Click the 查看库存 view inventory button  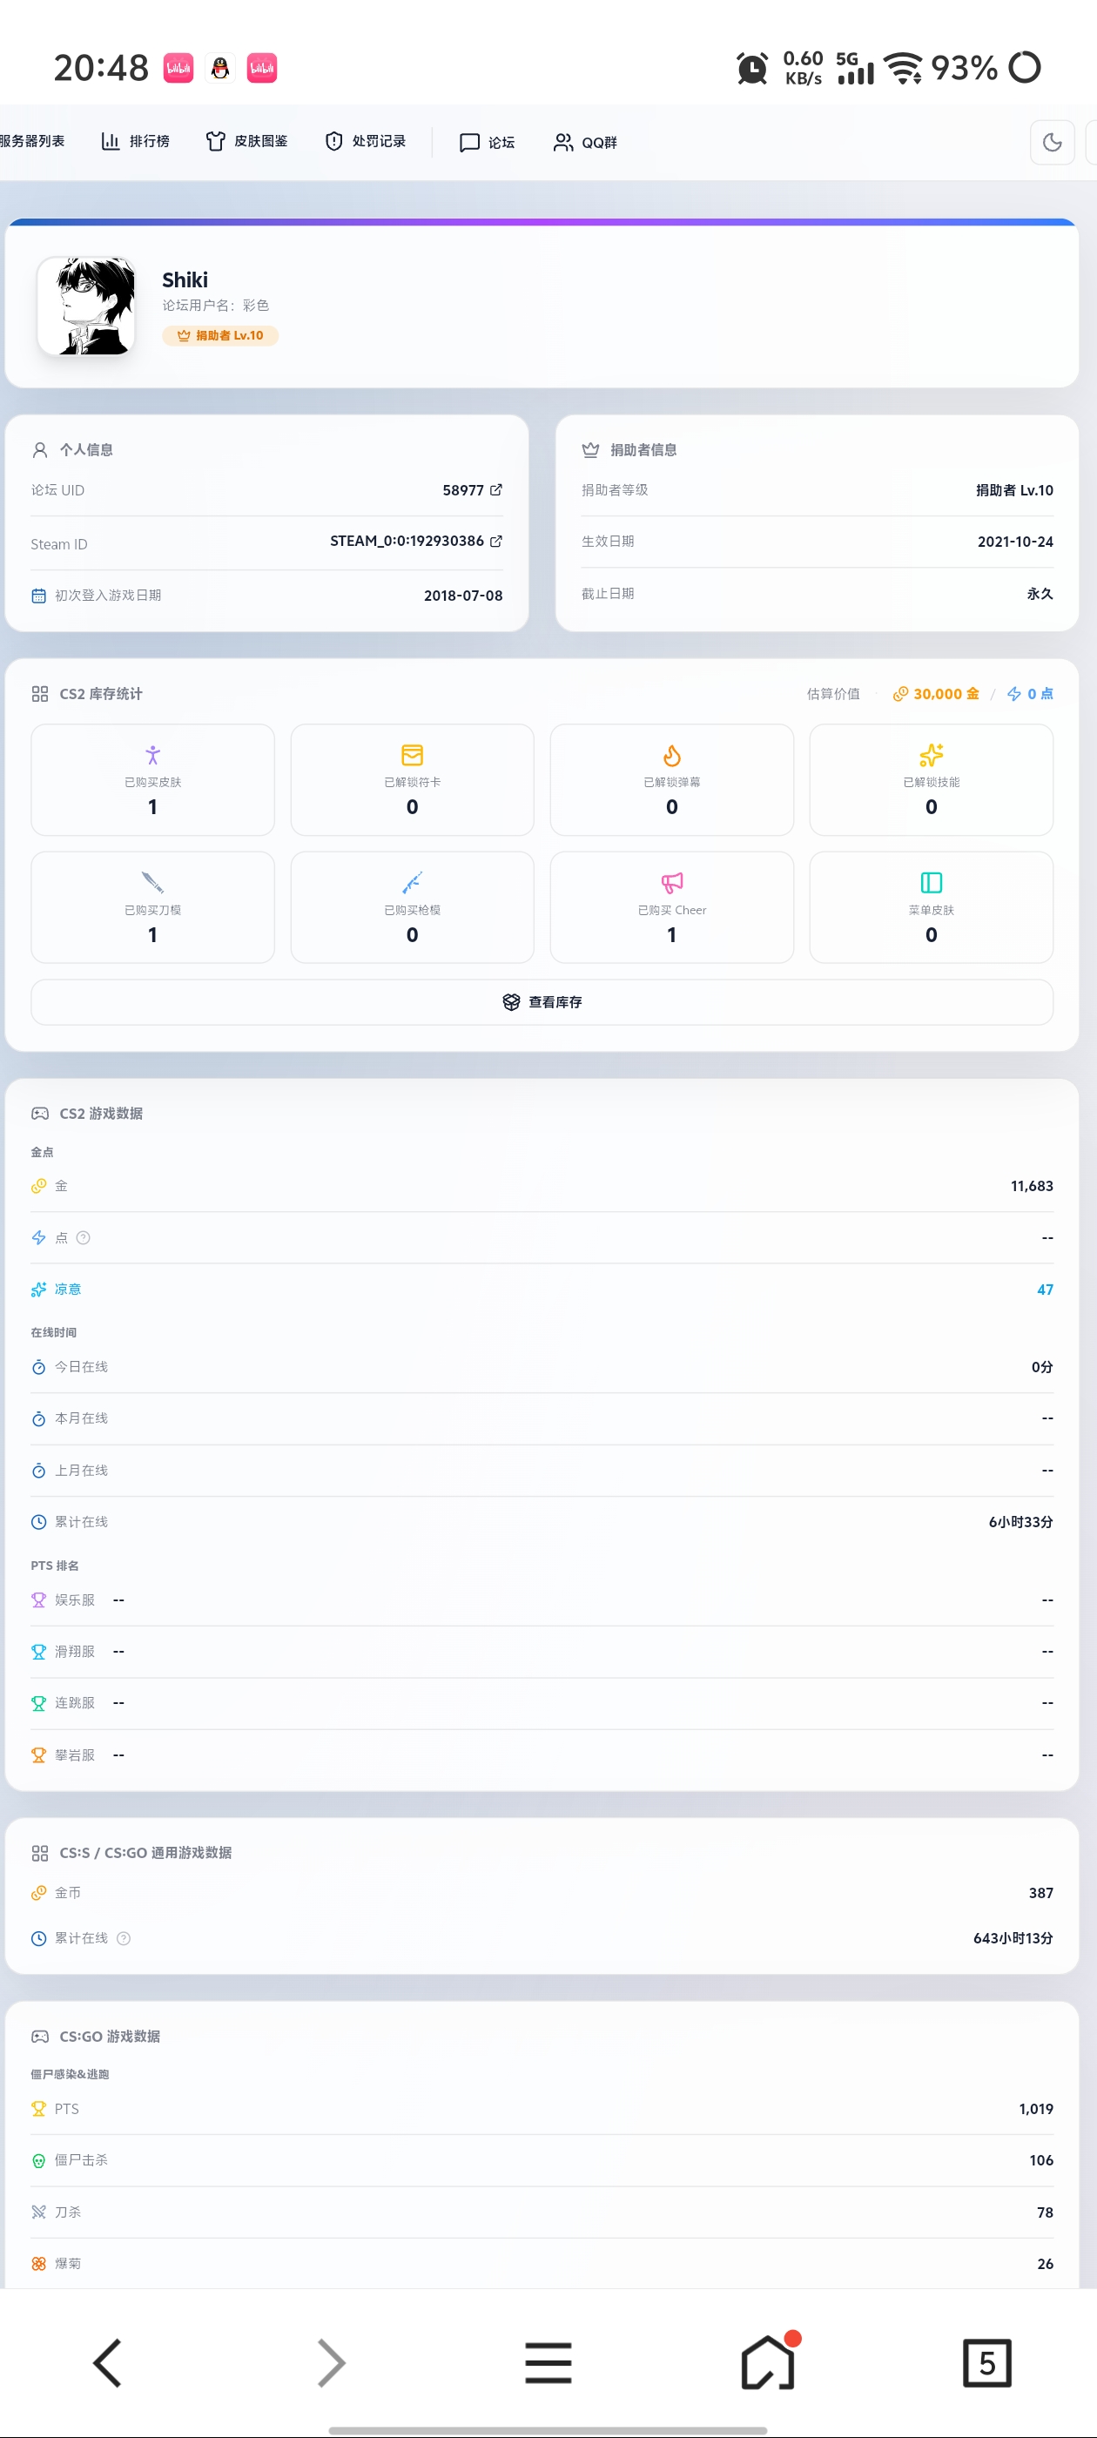pyautogui.click(x=542, y=1002)
